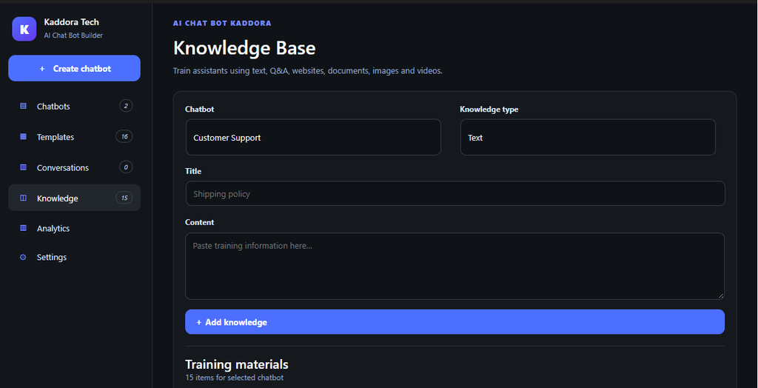Click the Templates count badge 16
The image size is (758, 388).
(x=124, y=136)
